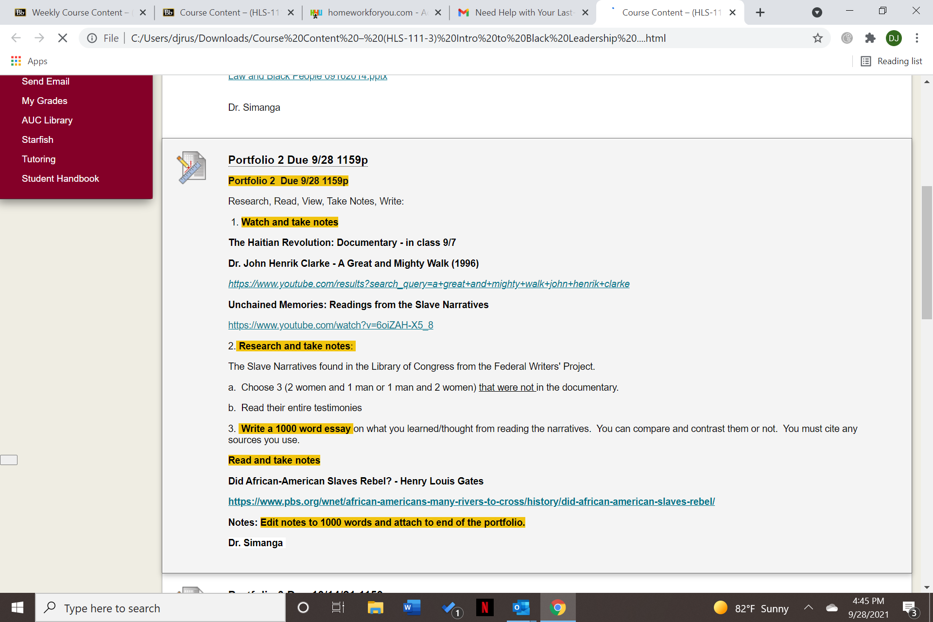Click the Portfolio 2 assignment icon
This screenshot has height=622, width=933.
pyautogui.click(x=191, y=167)
